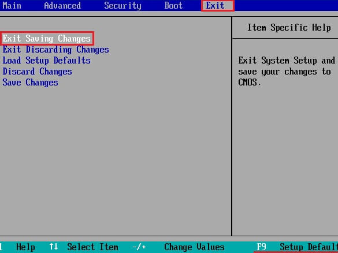The width and height of the screenshot is (338, 253).
Task: Switch to the Advanced tab
Action: point(62,5)
